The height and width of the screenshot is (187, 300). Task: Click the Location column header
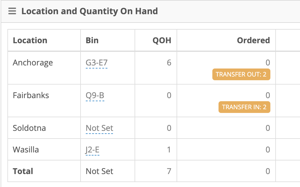(x=30, y=40)
